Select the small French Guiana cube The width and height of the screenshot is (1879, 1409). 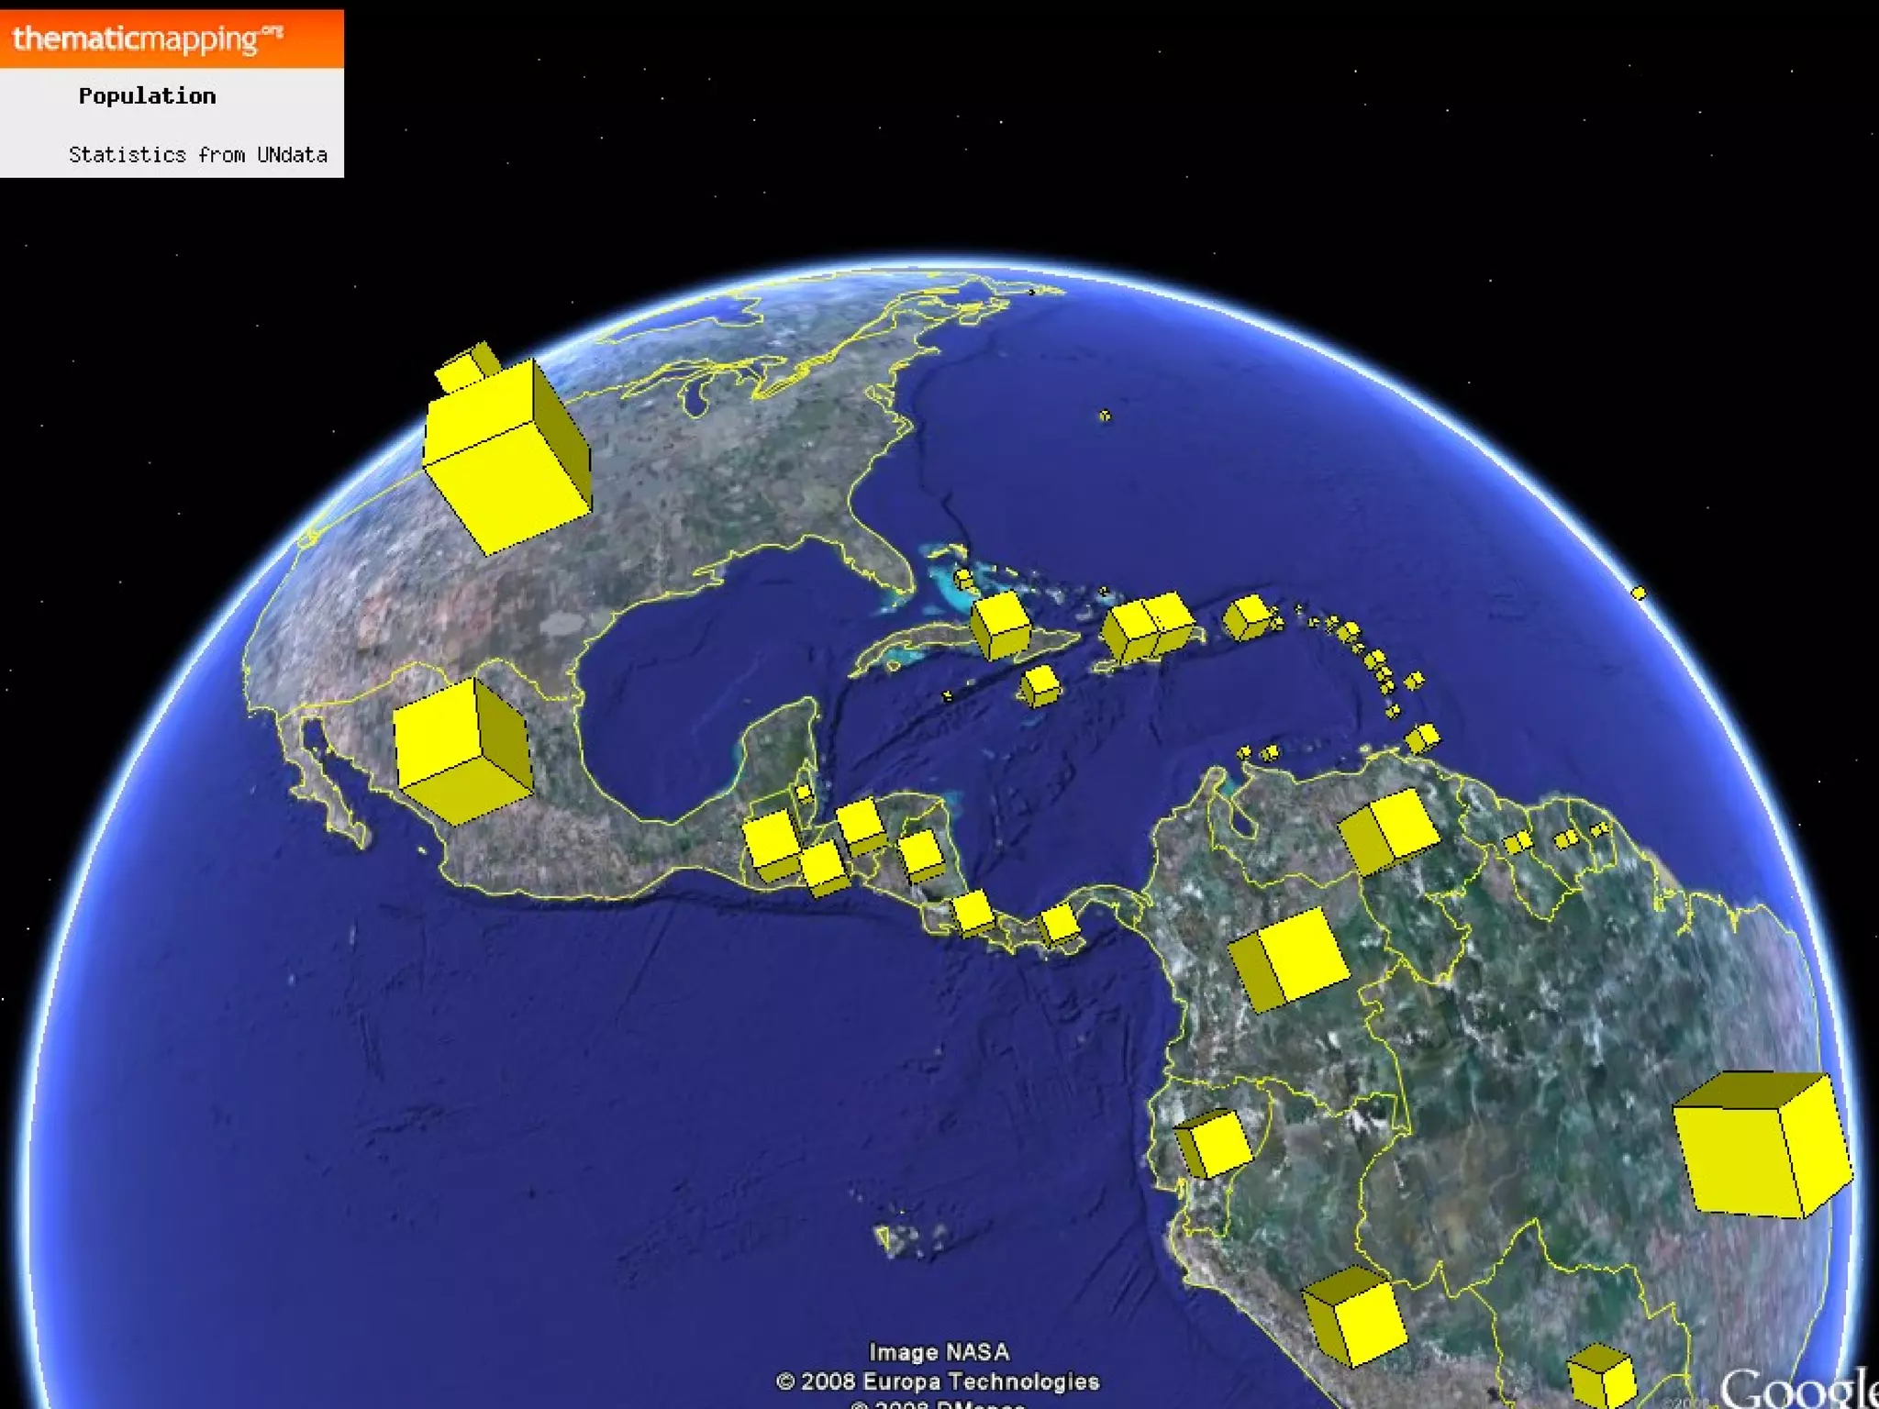tap(1599, 830)
